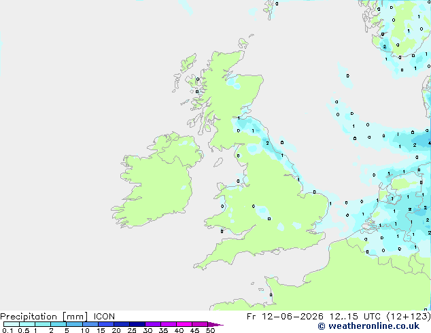
Task: Click the Isle of Man on the map
Action: 218,162
